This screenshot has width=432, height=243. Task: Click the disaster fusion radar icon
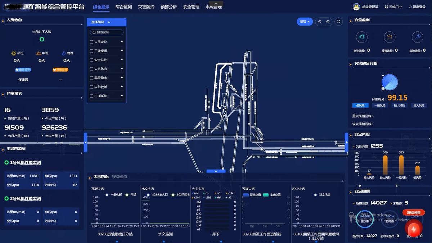[x=390, y=82]
